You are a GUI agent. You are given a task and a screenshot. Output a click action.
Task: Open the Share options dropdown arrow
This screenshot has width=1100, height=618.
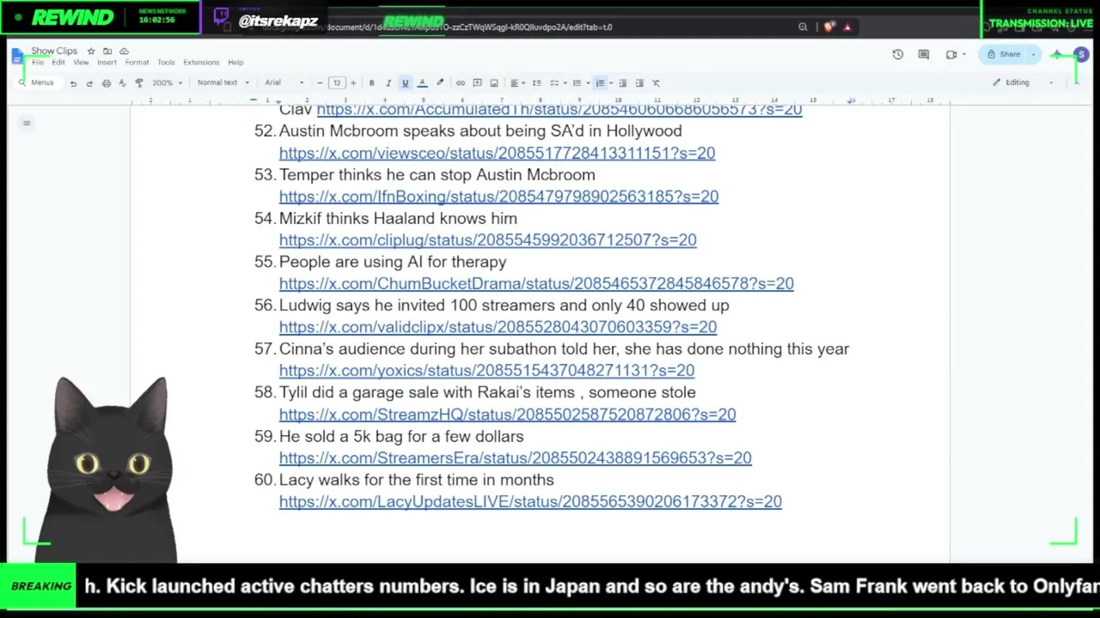pyautogui.click(x=1033, y=55)
